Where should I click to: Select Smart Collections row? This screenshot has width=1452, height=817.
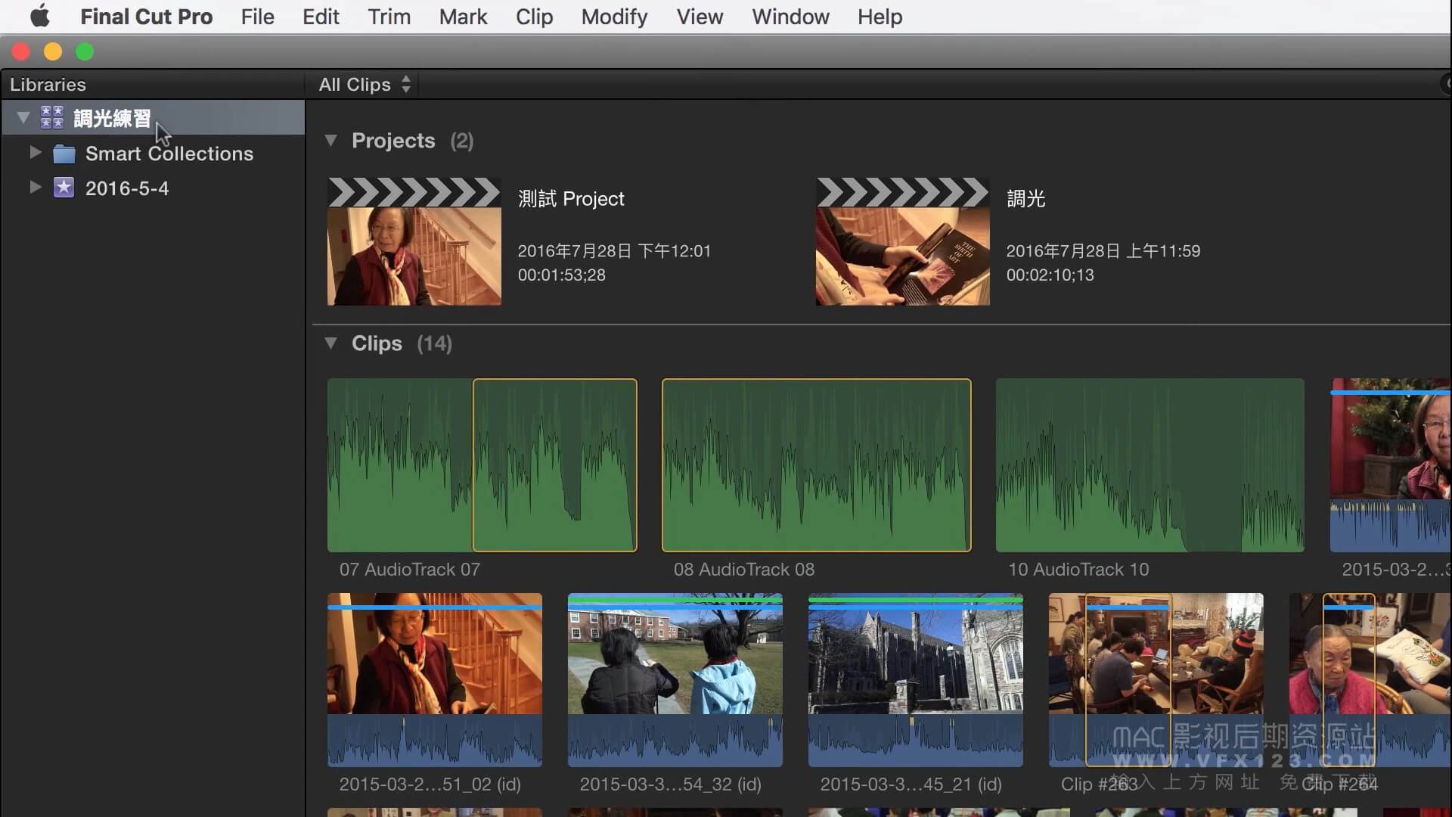pos(153,154)
